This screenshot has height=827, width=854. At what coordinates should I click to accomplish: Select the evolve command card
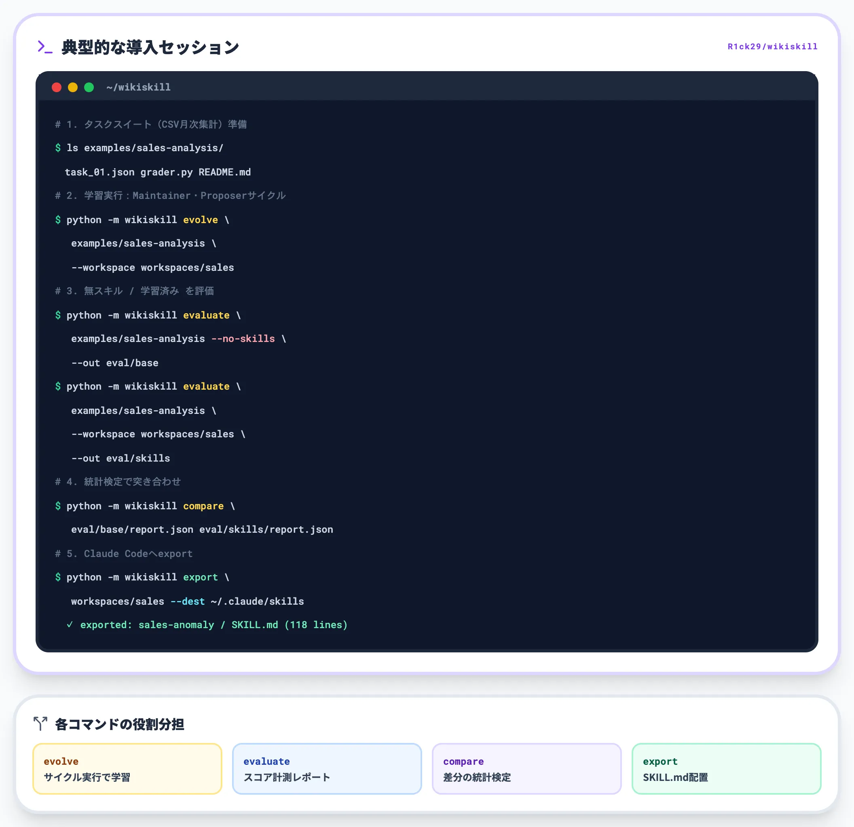pos(127,769)
